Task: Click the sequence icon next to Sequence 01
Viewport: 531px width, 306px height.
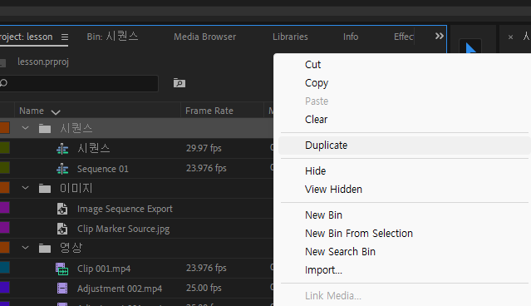Action: click(x=62, y=169)
